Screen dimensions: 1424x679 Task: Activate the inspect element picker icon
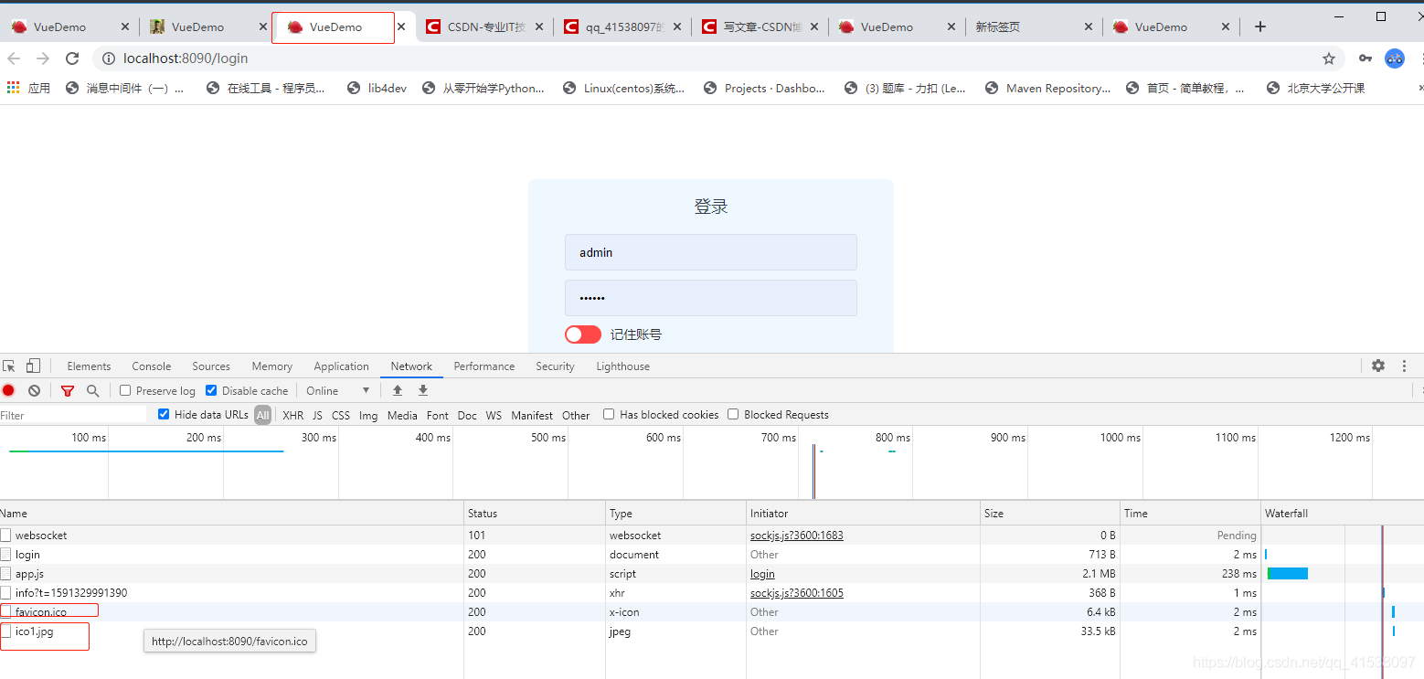coord(9,366)
